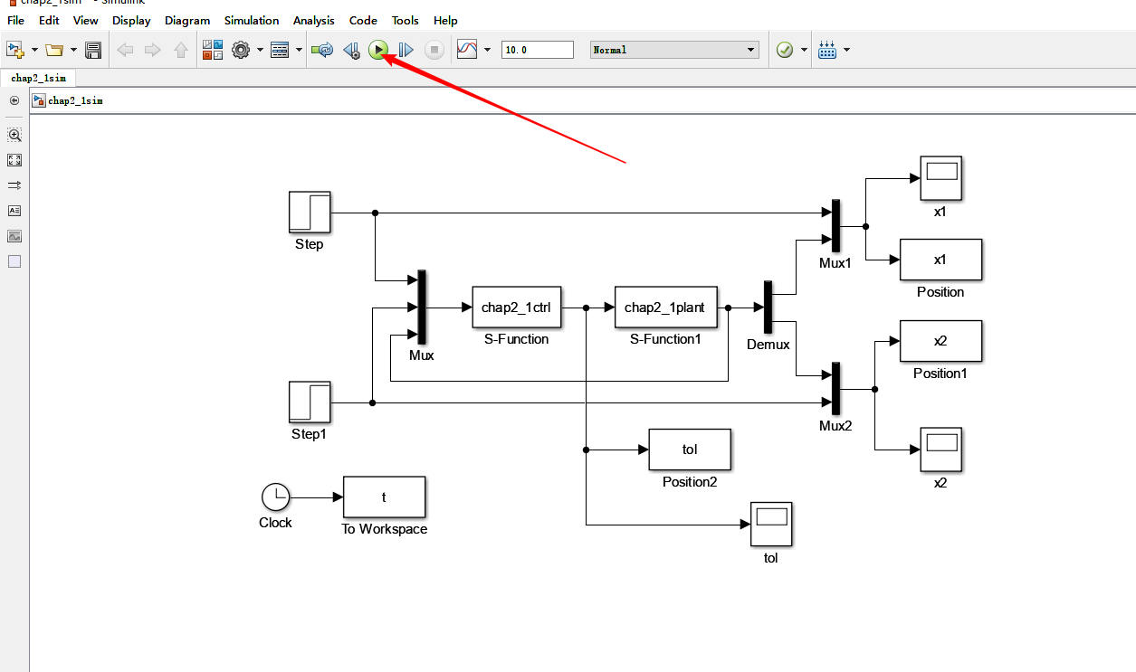
Task: Run the simulation with the green play button
Action: (x=378, y=50)
